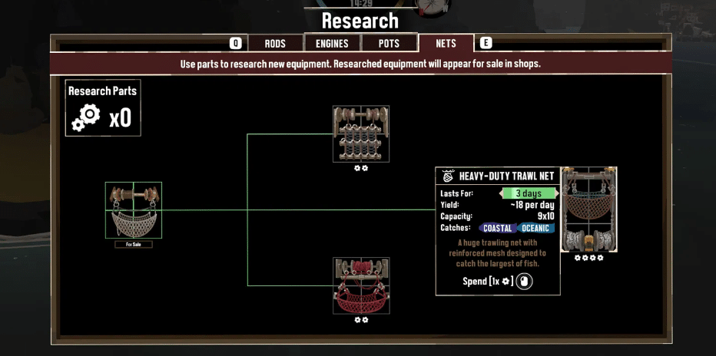Open the Pots research tab
716x356 pixels.
(389, 44)
